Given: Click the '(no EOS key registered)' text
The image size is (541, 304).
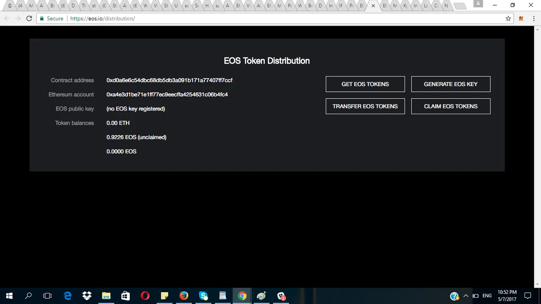Looking at the screenshot, I should [x=136, y=109].
